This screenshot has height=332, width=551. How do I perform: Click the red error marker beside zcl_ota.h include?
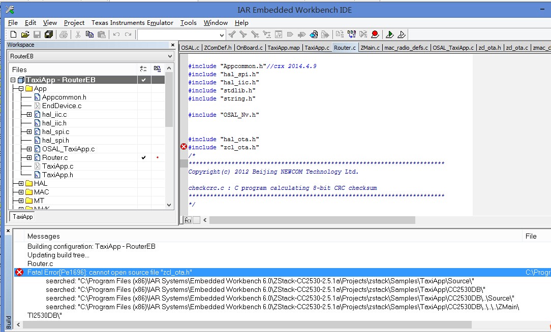pyautogui.click(x=184, y=147)
